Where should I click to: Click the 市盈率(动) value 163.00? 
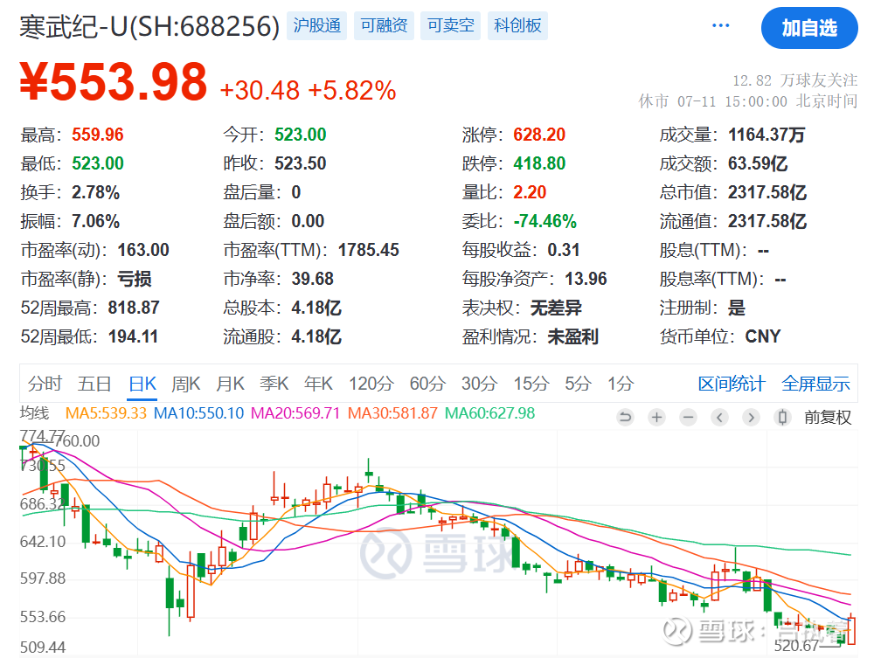(x=143, y=250)
